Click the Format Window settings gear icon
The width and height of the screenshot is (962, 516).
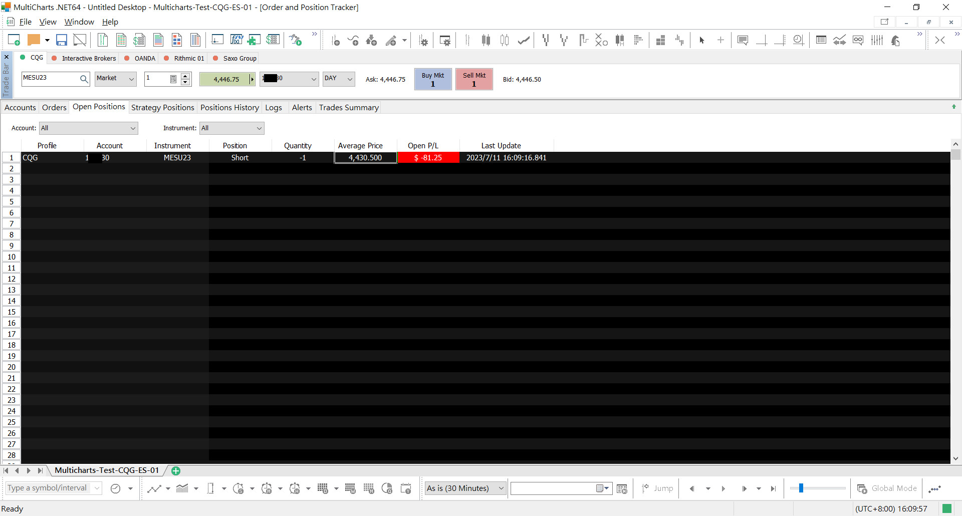[445, 41]
